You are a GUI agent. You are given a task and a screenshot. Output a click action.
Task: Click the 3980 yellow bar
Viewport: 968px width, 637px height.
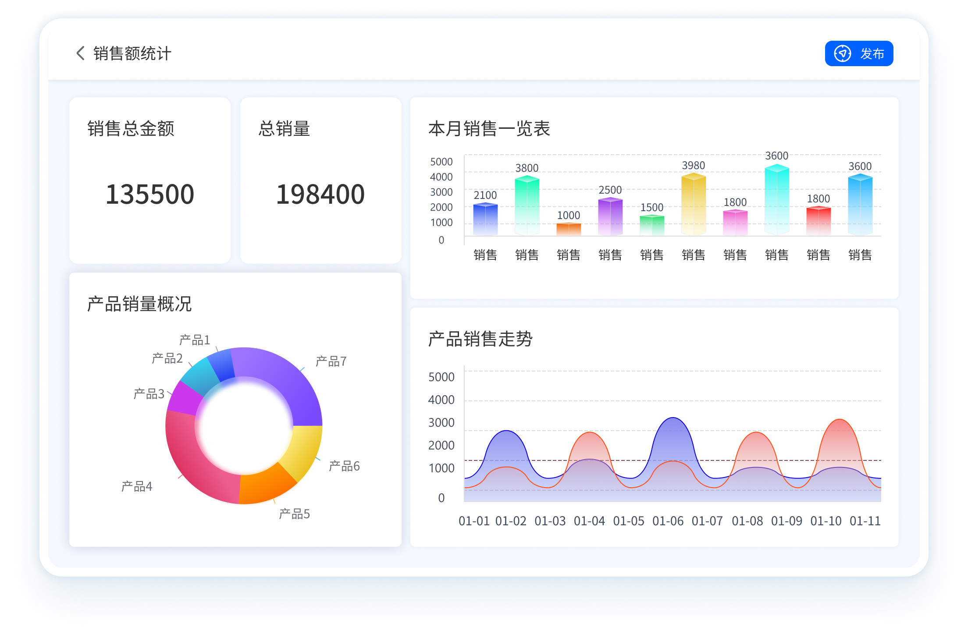click(693, 204)
